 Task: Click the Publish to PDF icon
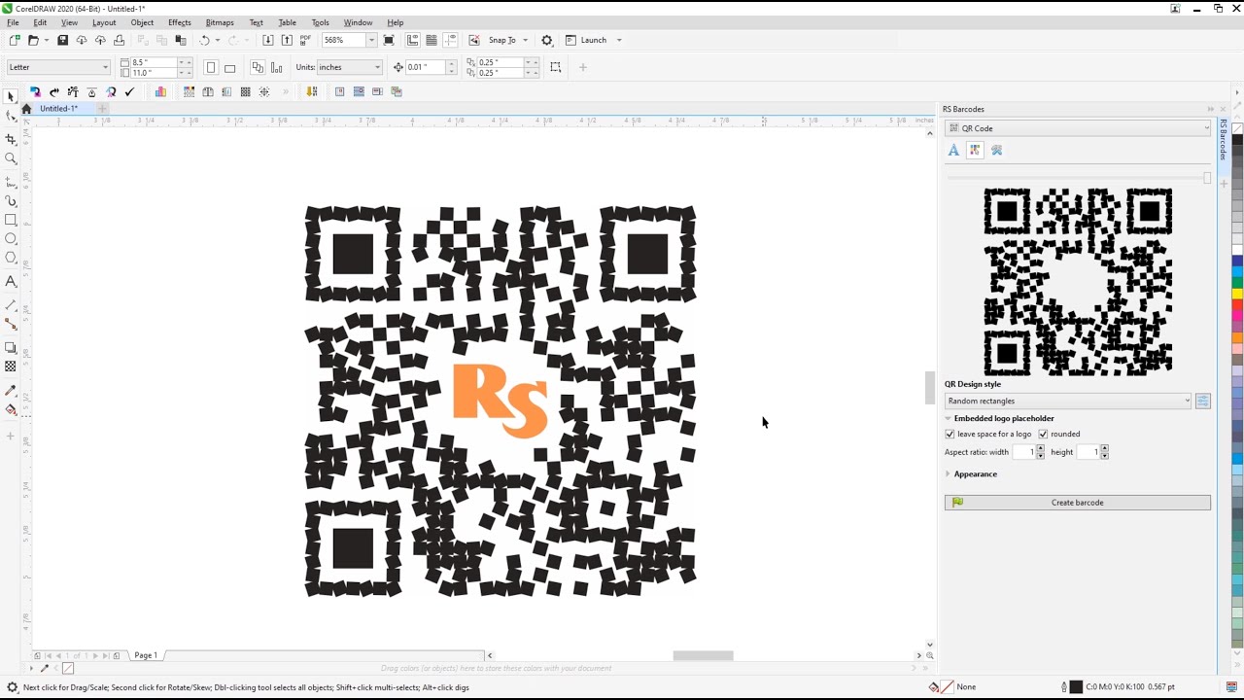point(305,40)
